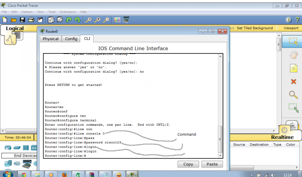Click the Logical workspace label
Viewport: 302px width, 177px height.
tap(15, 28)
